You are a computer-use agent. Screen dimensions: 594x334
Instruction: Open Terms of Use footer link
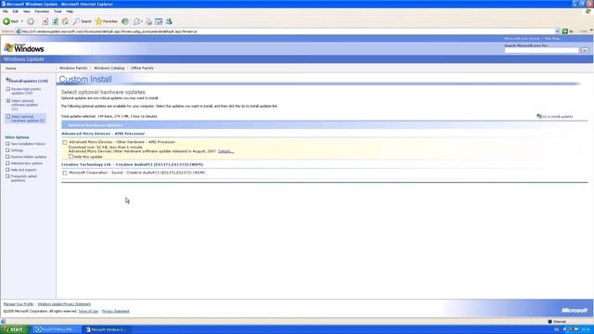click(88, 312)
